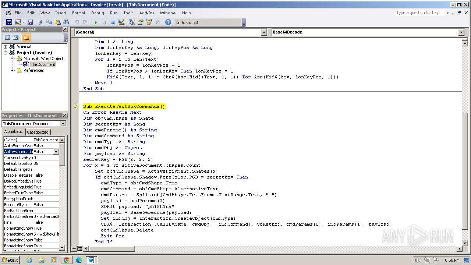Click the Break pause icon

tap(104, 22)
